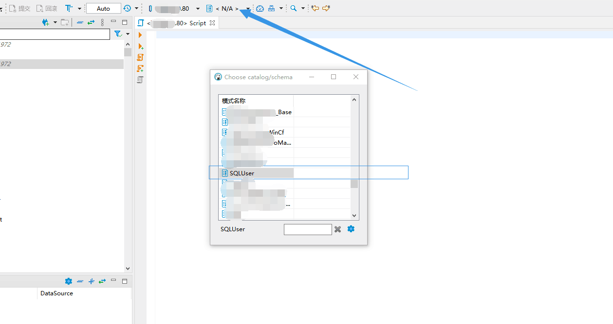Execute the current SQL statement
613x324 pixels.
click(141, 34)
